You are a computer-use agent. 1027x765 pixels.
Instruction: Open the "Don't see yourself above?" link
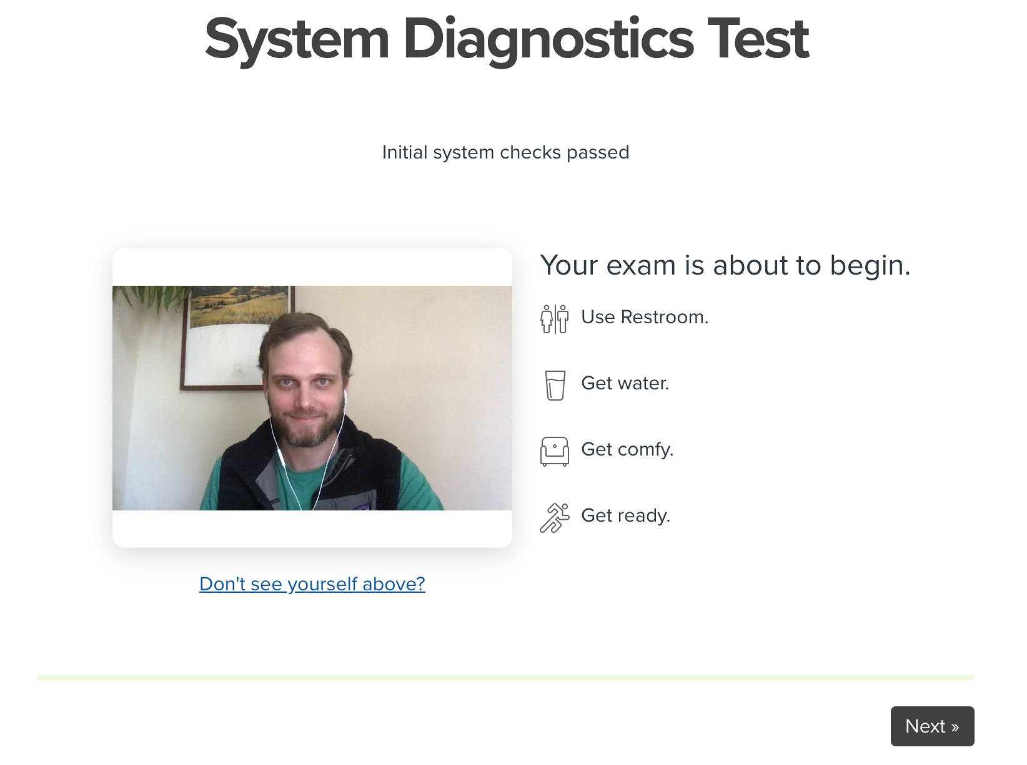[x=312, y=584]
